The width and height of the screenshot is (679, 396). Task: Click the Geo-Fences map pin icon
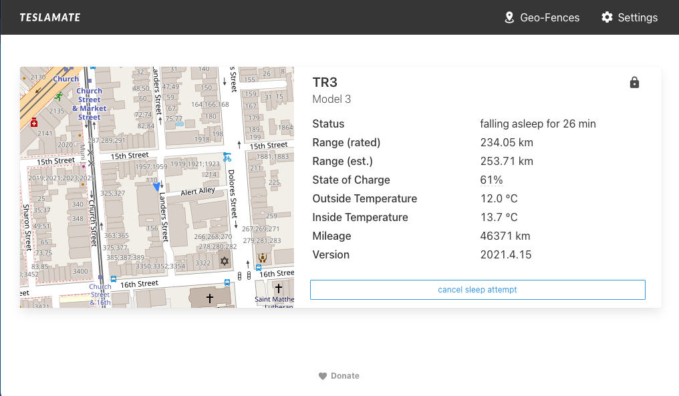click(x=510, y=17)
